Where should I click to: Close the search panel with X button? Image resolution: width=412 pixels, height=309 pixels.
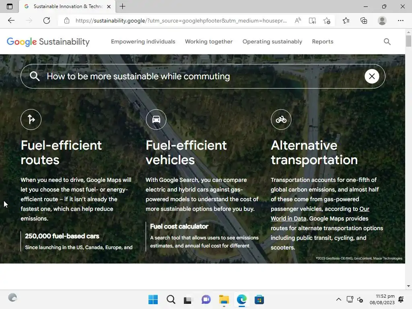(x=372, y=76)
